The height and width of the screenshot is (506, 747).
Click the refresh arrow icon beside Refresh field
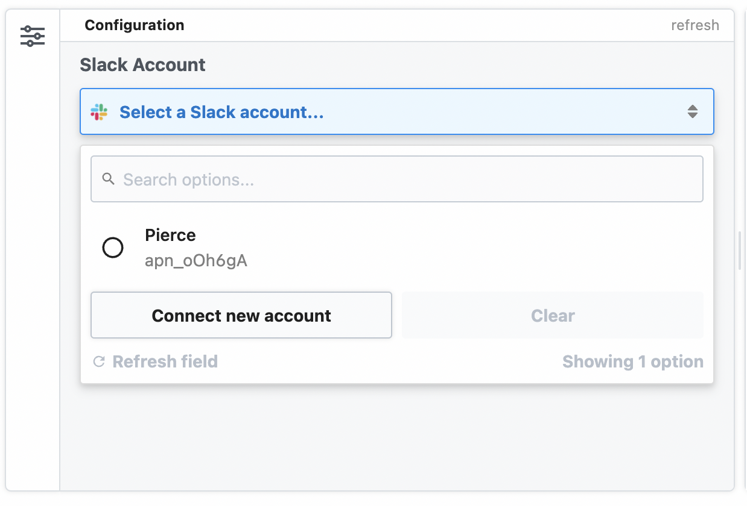click(x=98, y=361)
